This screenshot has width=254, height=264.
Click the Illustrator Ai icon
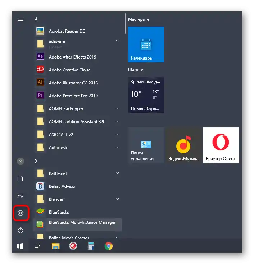tap(40, 82)
